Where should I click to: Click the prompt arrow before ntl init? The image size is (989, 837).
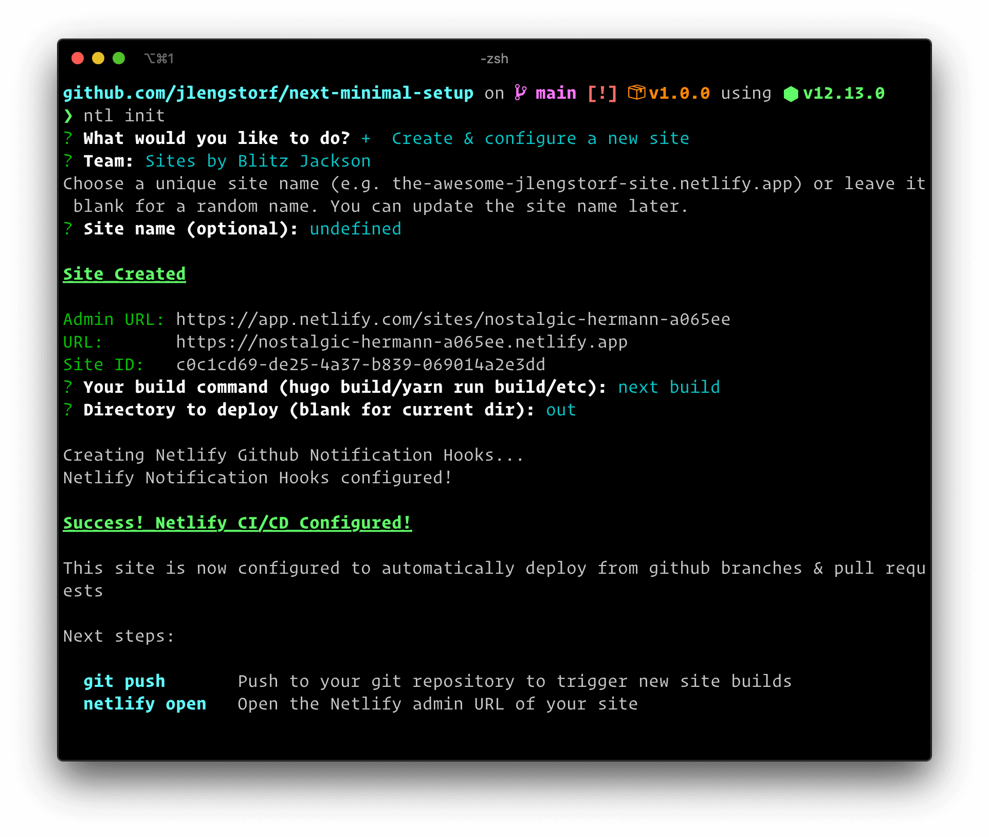[x=68, y=115]
